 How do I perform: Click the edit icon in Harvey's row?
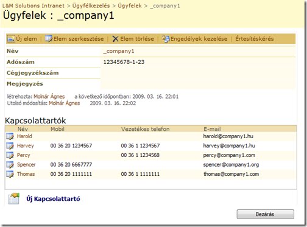click(x=10, y=146)
